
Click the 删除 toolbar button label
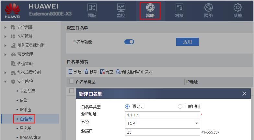tap(93, 72)
